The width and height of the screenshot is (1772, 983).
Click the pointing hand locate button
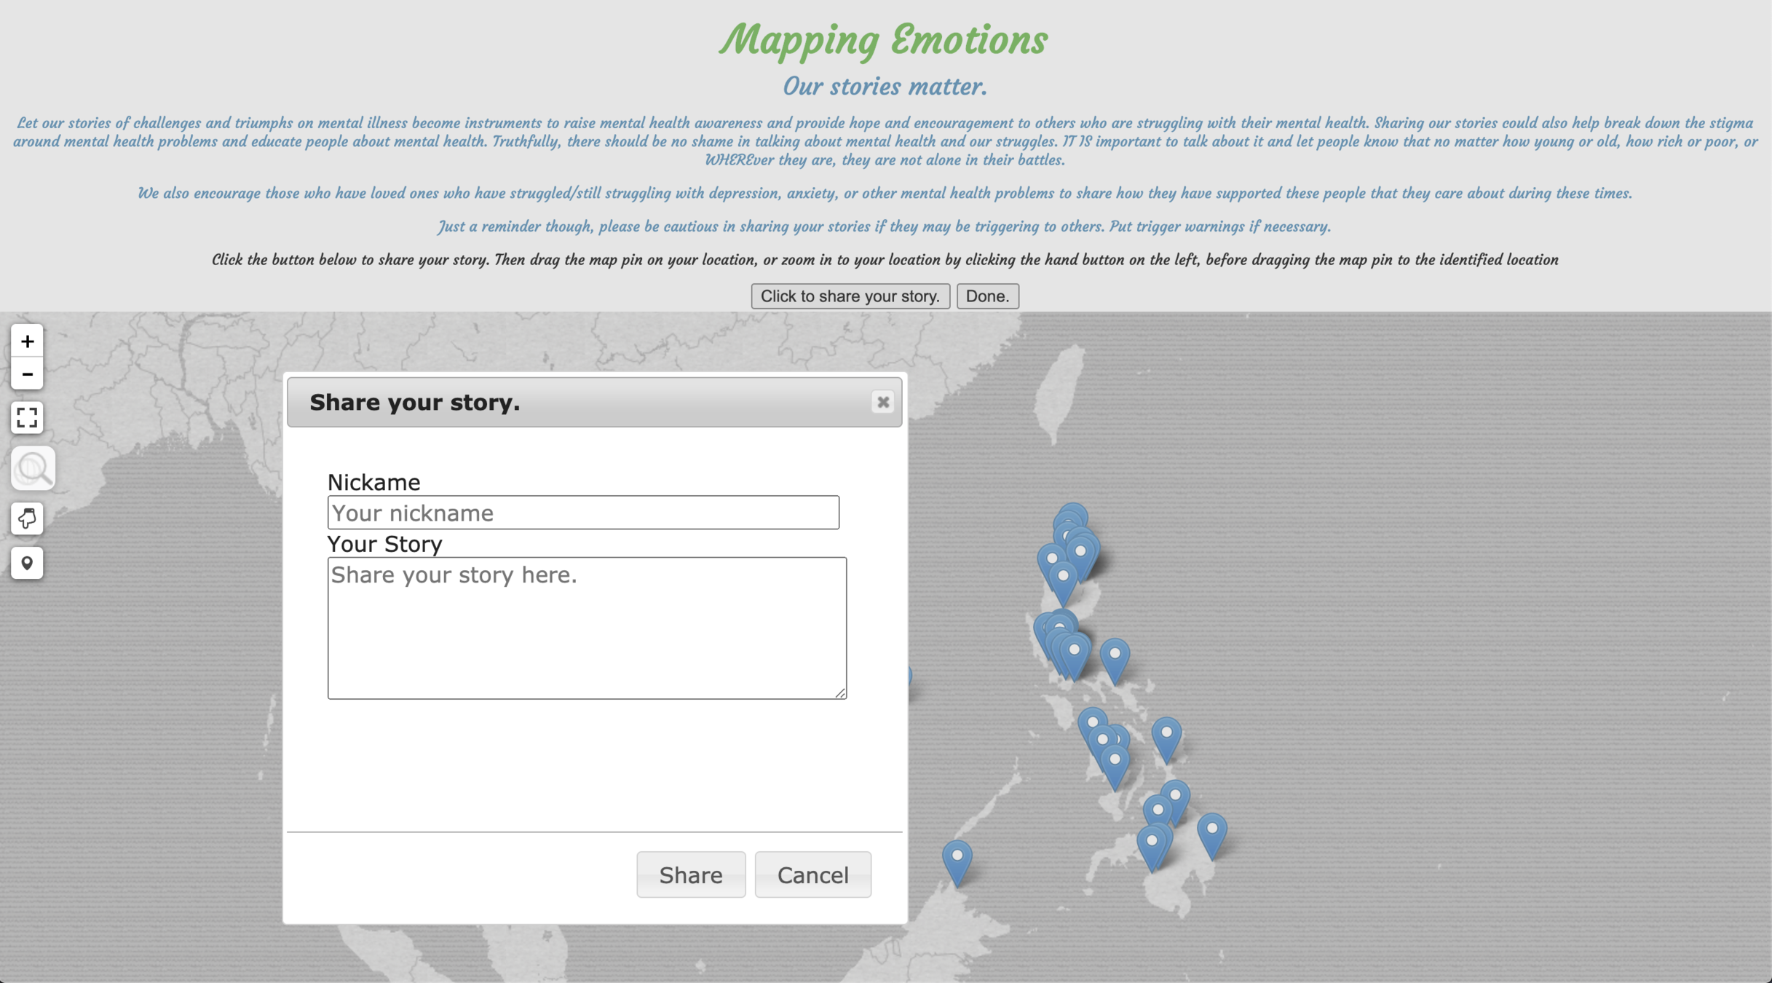tap(27, 518)
